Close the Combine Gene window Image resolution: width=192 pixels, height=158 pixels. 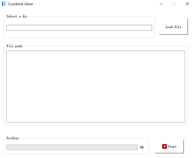[187, 4]
